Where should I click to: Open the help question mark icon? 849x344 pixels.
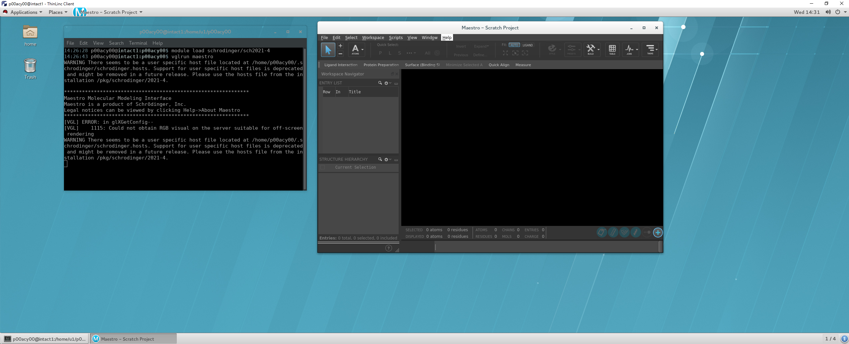pos(388,248)
